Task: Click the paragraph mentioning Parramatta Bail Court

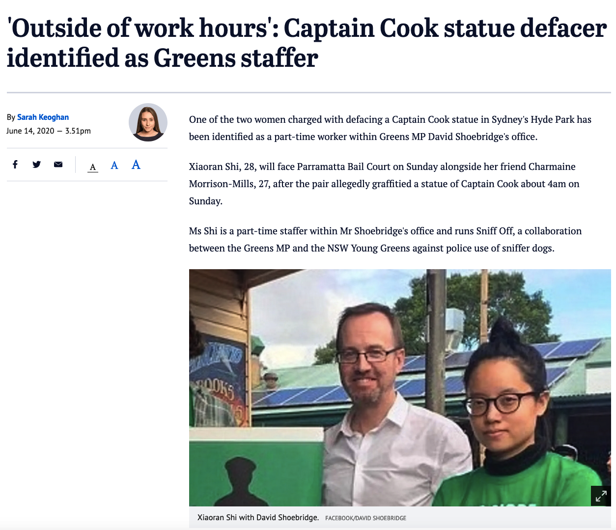Action: click(x=384, y=184)
